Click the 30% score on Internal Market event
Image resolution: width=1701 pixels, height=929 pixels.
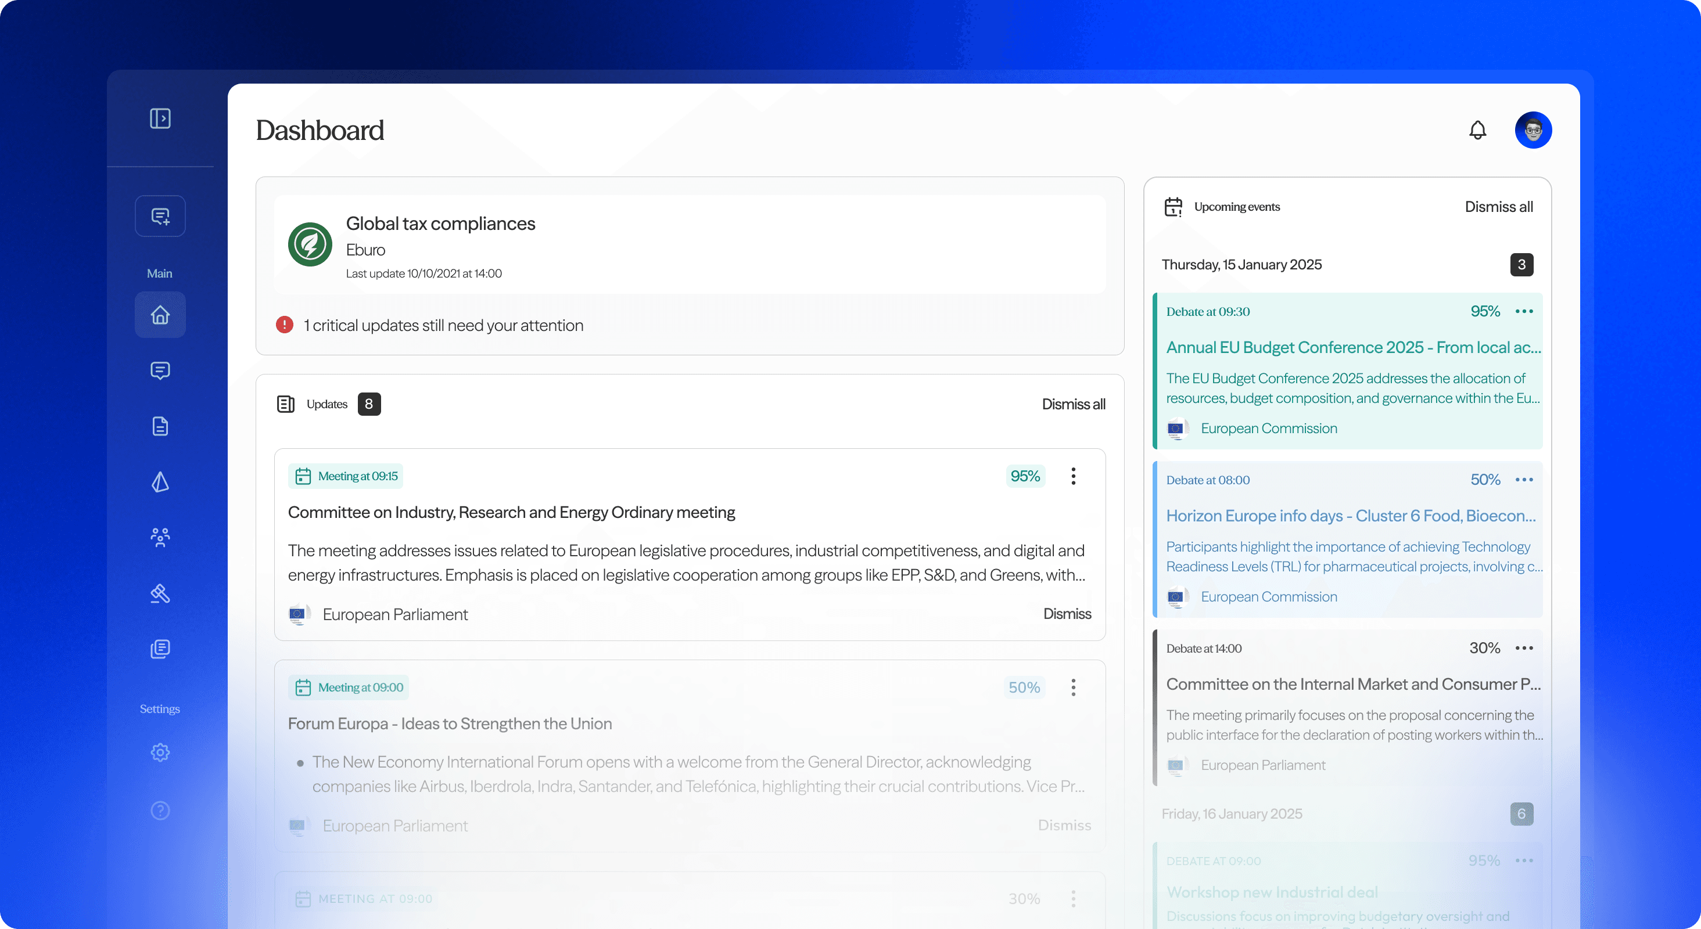coord(1484,647)
